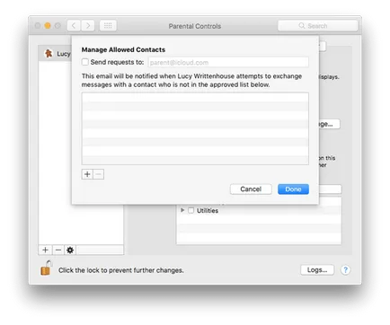Select the Lucy user in sidebar
The width and height of the screenshot is (390, 325).
pyautogui.click(x=56, y=54)
